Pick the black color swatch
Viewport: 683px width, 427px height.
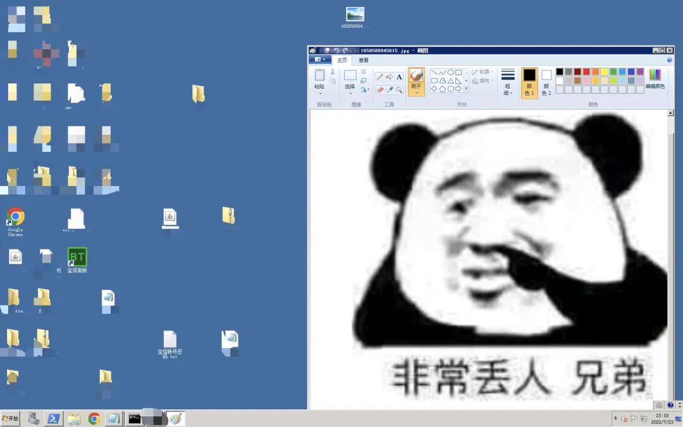coord(560,71)
